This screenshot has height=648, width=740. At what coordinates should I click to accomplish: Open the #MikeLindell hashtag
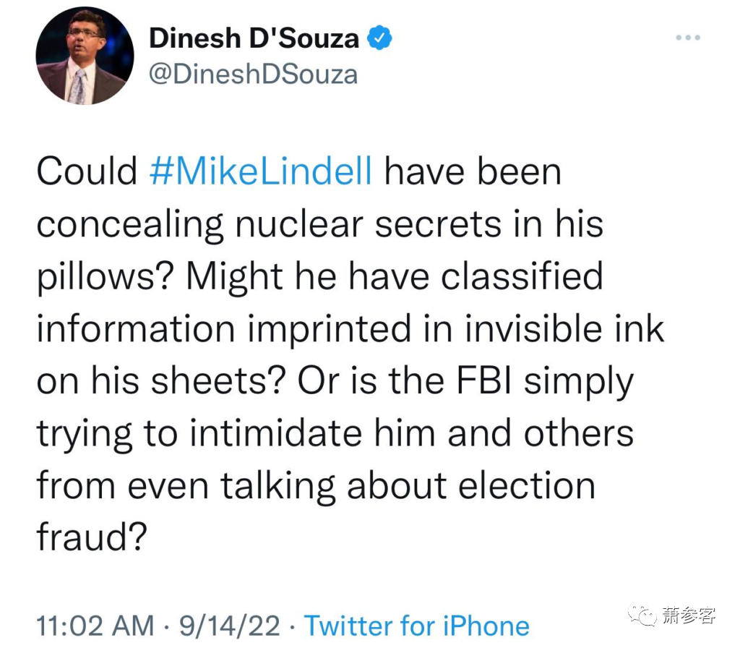pyautogui.click(x=261, y=172)
